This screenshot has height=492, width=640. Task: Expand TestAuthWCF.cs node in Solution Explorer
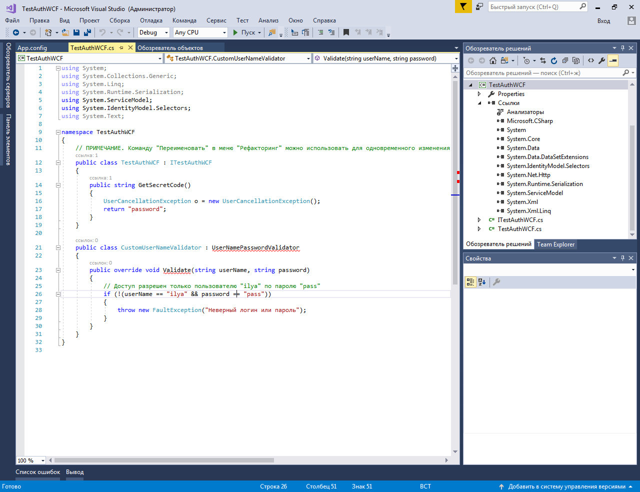point(479,229)
